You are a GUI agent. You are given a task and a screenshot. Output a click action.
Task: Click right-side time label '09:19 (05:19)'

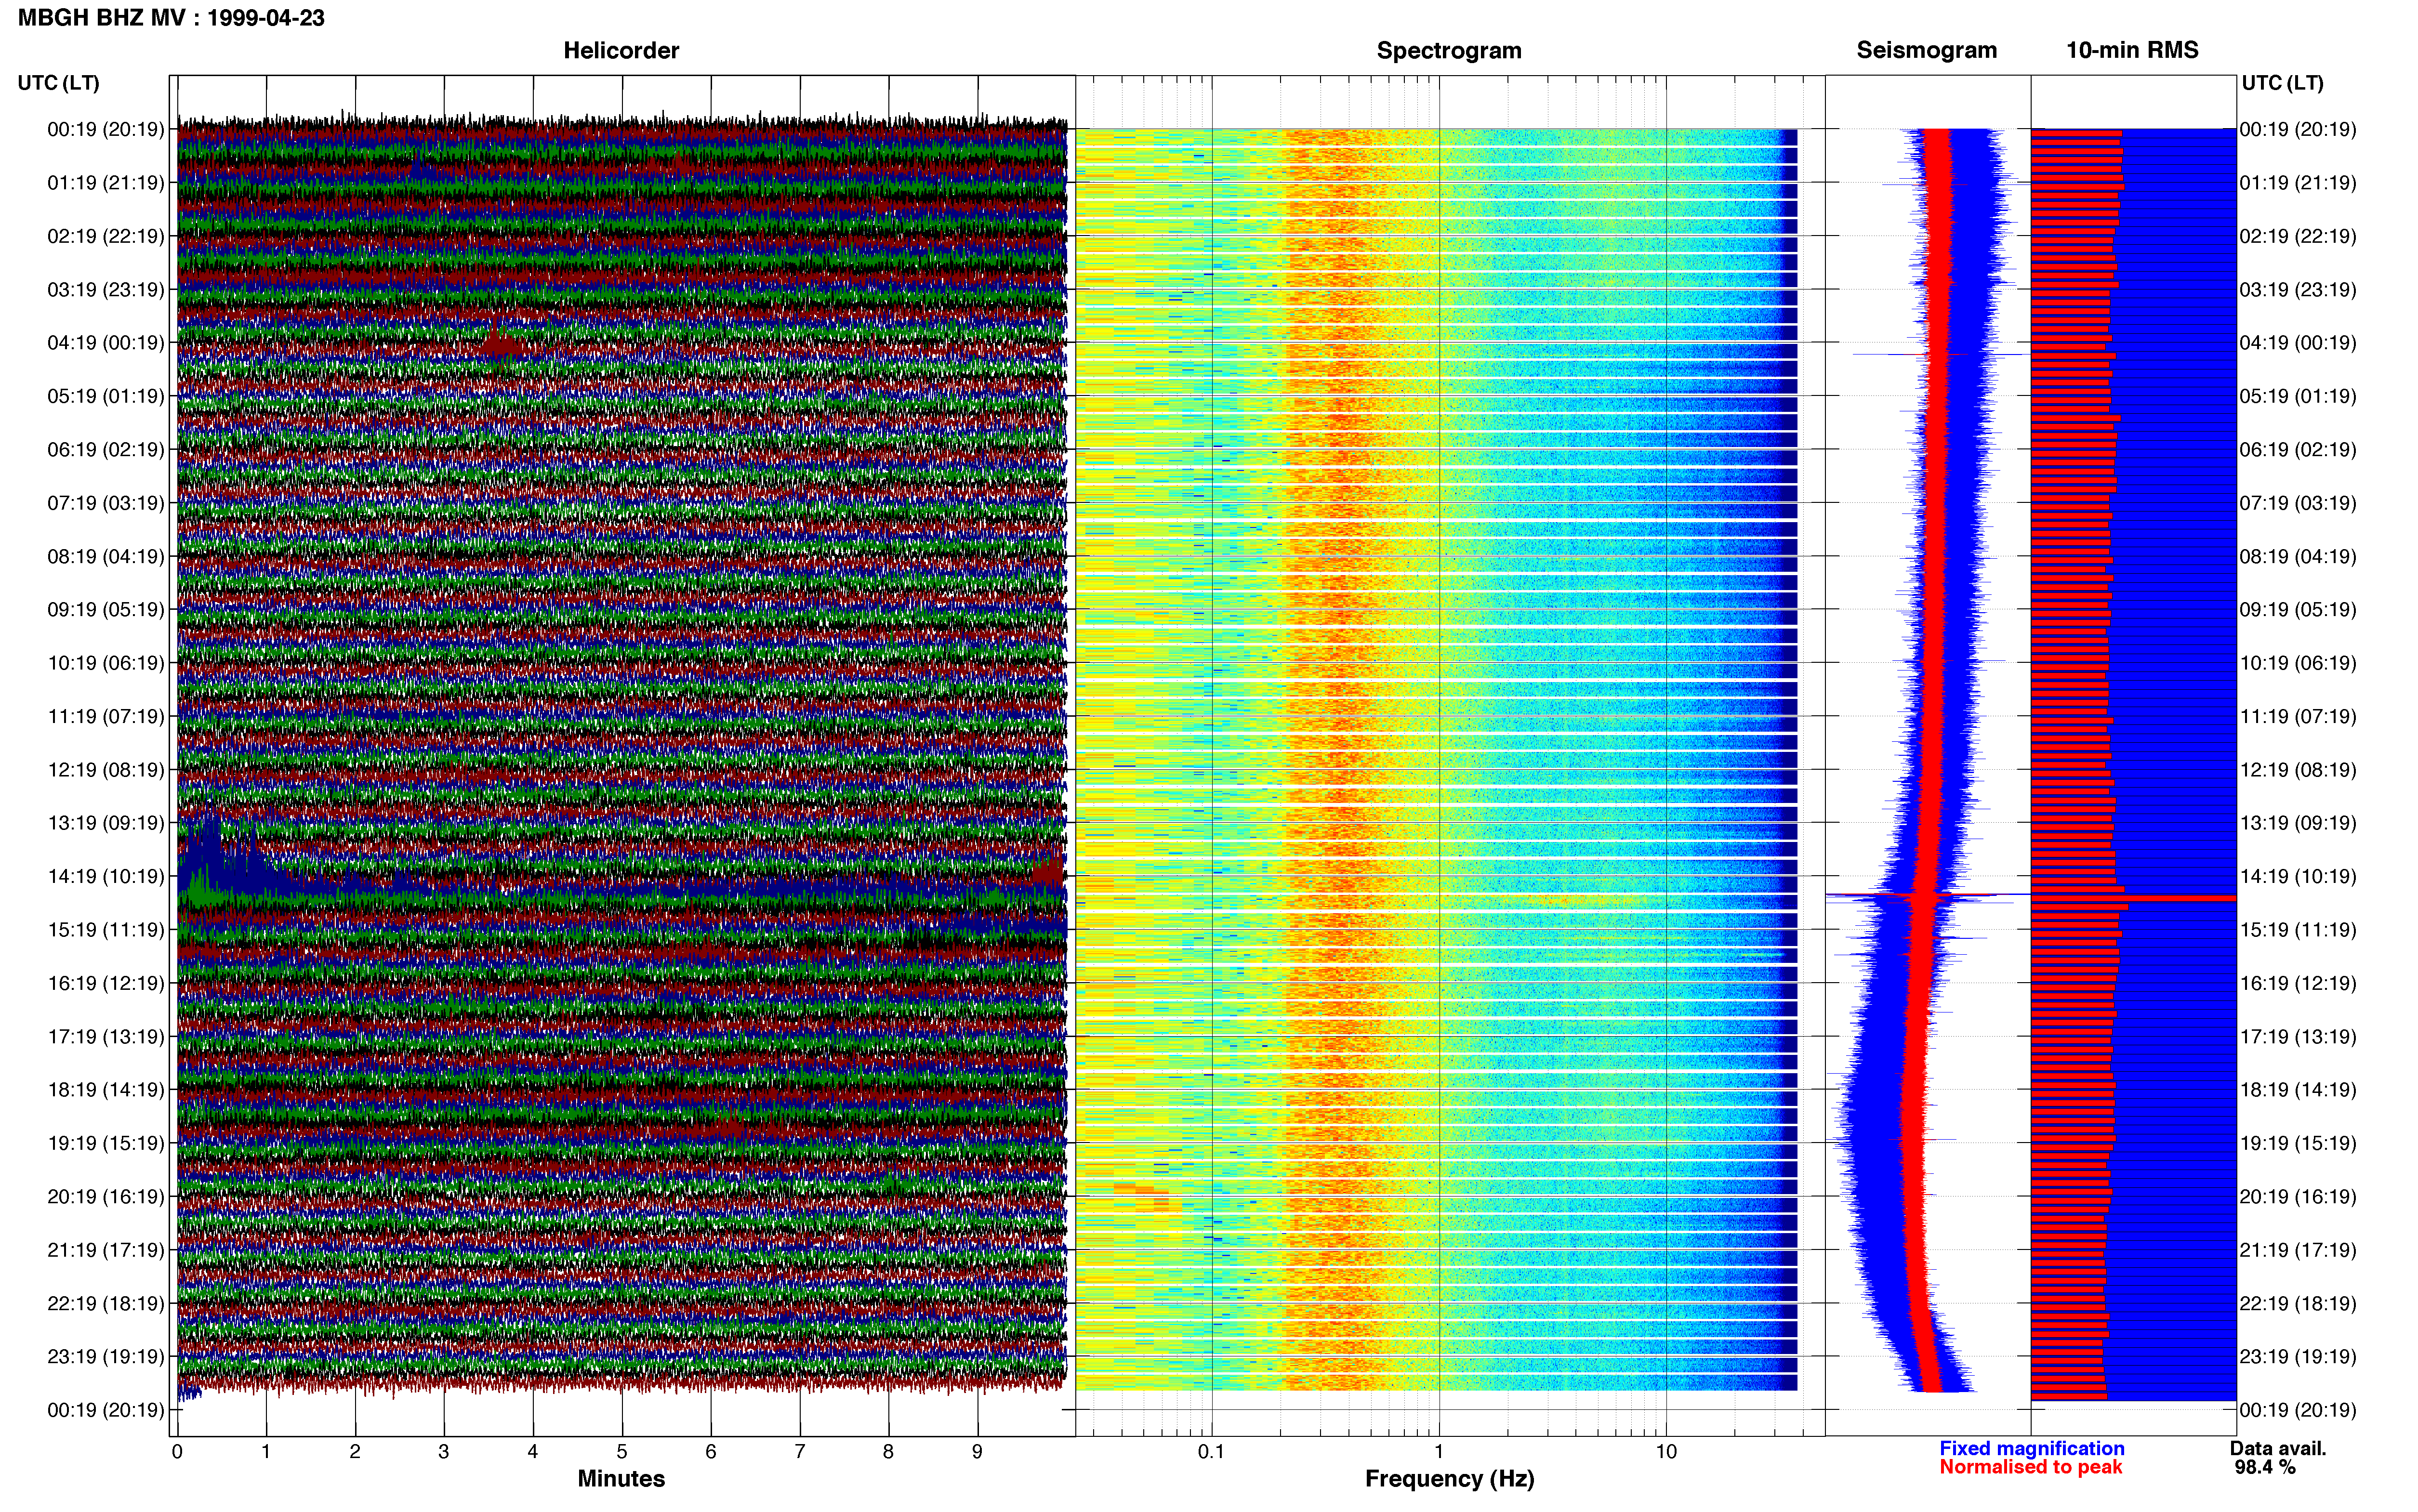point(2298,609)
